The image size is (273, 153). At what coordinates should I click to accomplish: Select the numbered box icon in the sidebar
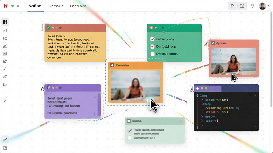tap(5, 31)
